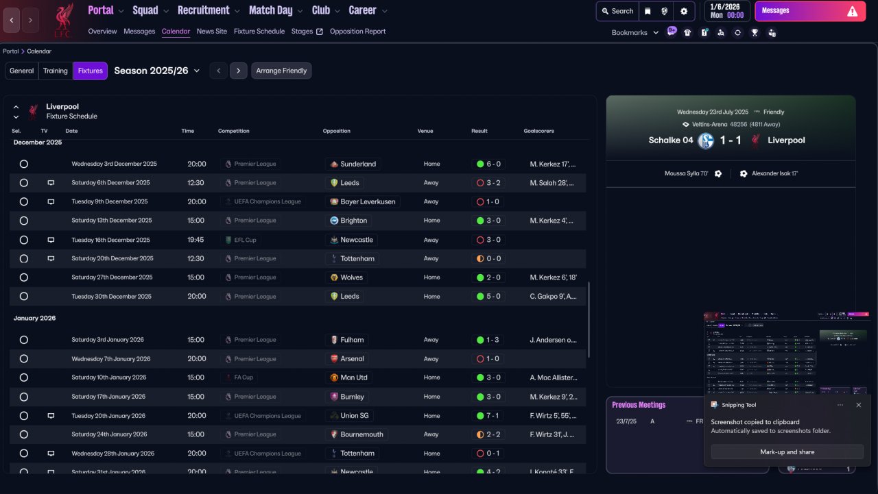Screen dimensions: 878x494
Task: Click TV icon for Saturday 20th December fixture
Action: pos(51,259)
